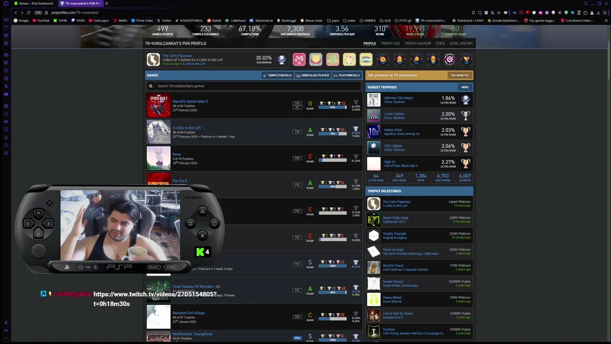Open The Cat's Pajamas milestone link

[396, 202]
